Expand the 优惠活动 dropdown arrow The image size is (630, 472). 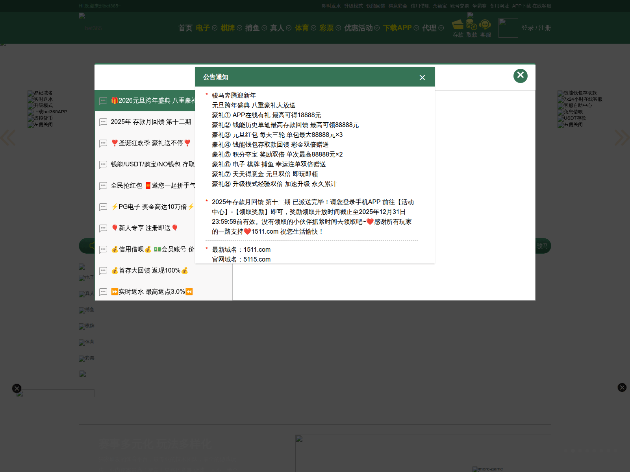377,28
